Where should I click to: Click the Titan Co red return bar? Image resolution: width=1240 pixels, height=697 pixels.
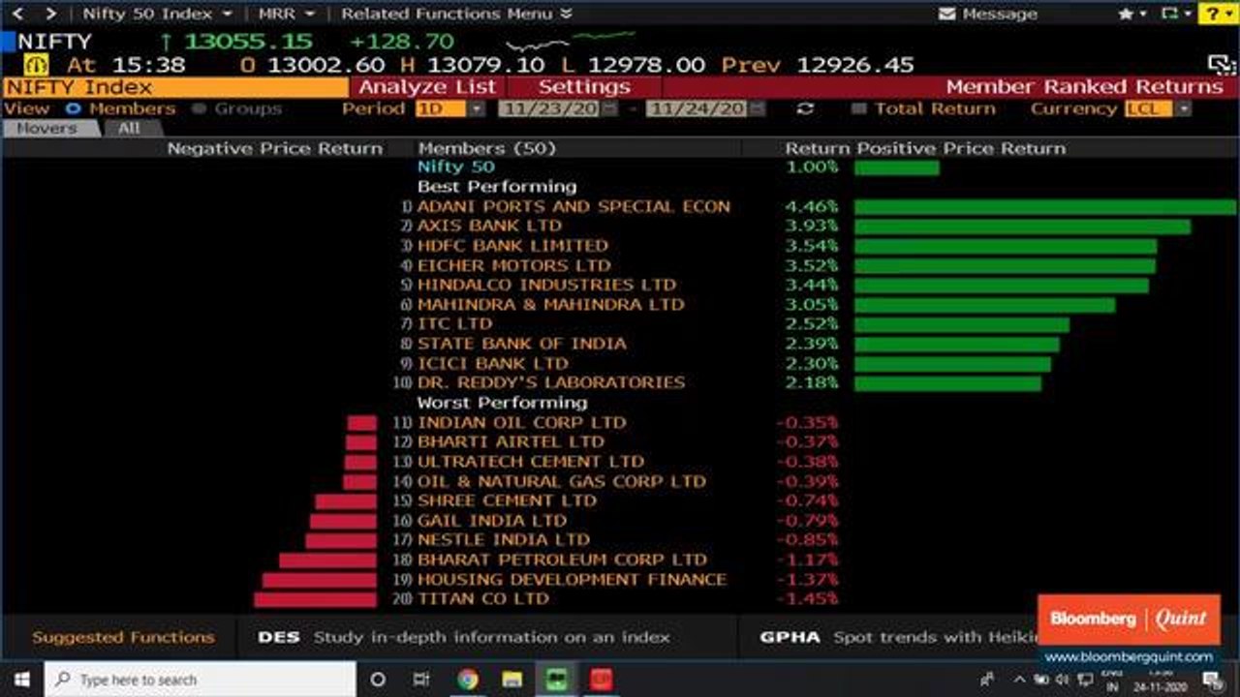click(x=315, y=599)
